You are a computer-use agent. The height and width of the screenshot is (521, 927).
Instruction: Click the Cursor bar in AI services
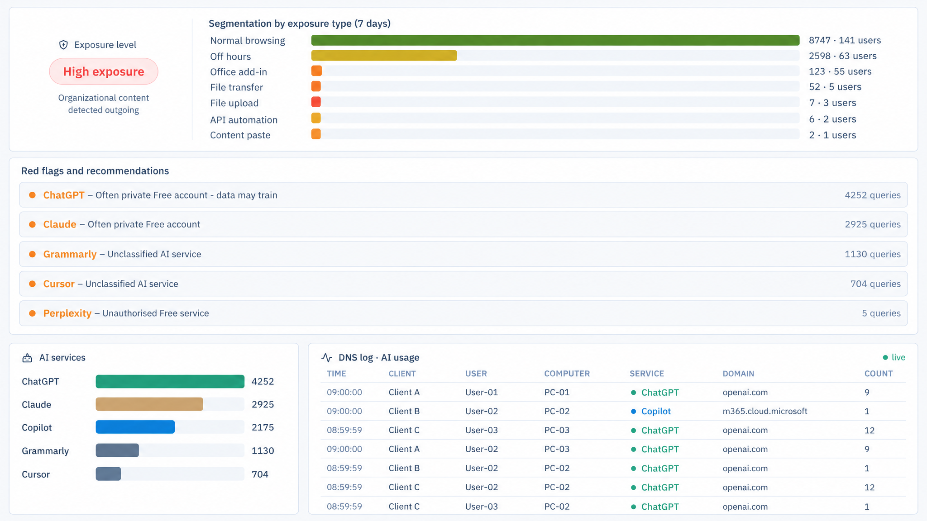coord(108,474)
